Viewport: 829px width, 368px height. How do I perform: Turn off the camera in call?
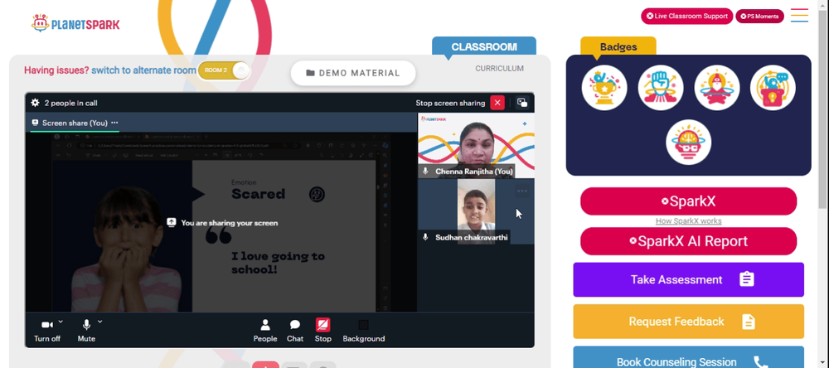(47, 331)
